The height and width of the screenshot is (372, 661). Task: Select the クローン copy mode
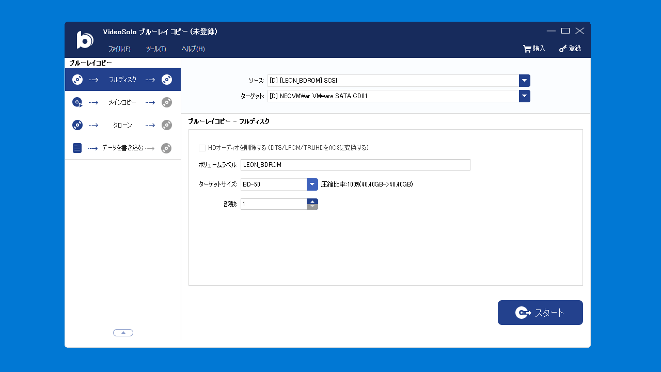[123, 125]
